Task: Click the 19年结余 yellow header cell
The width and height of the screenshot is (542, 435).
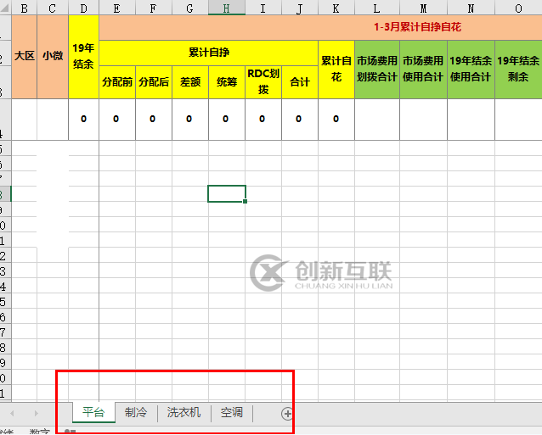Action: 83,57
